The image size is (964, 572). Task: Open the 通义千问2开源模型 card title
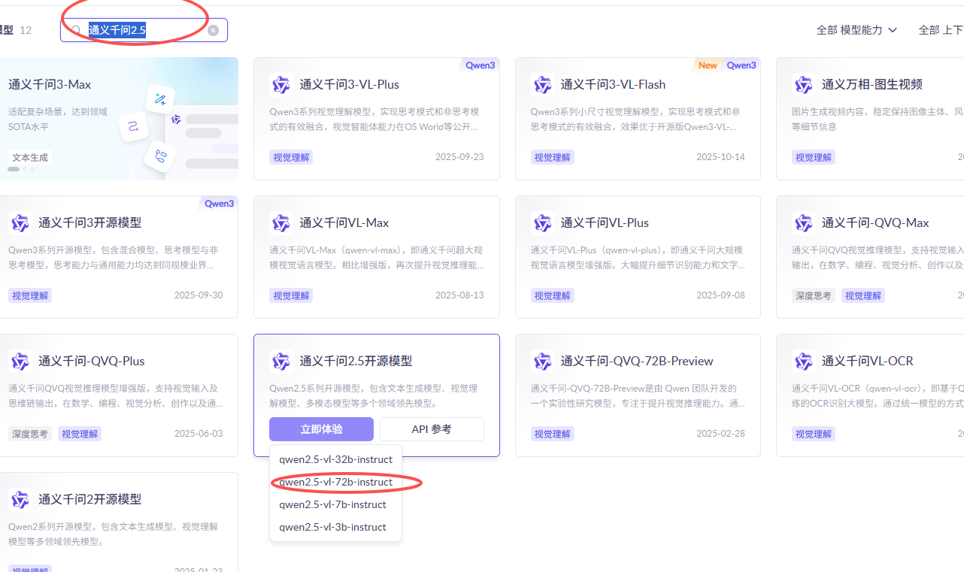coord(89,499)
